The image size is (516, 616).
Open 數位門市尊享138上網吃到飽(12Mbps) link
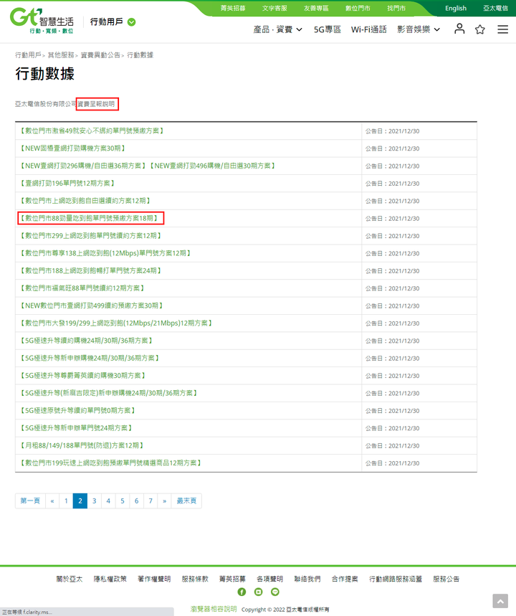[x=105, y=253]
